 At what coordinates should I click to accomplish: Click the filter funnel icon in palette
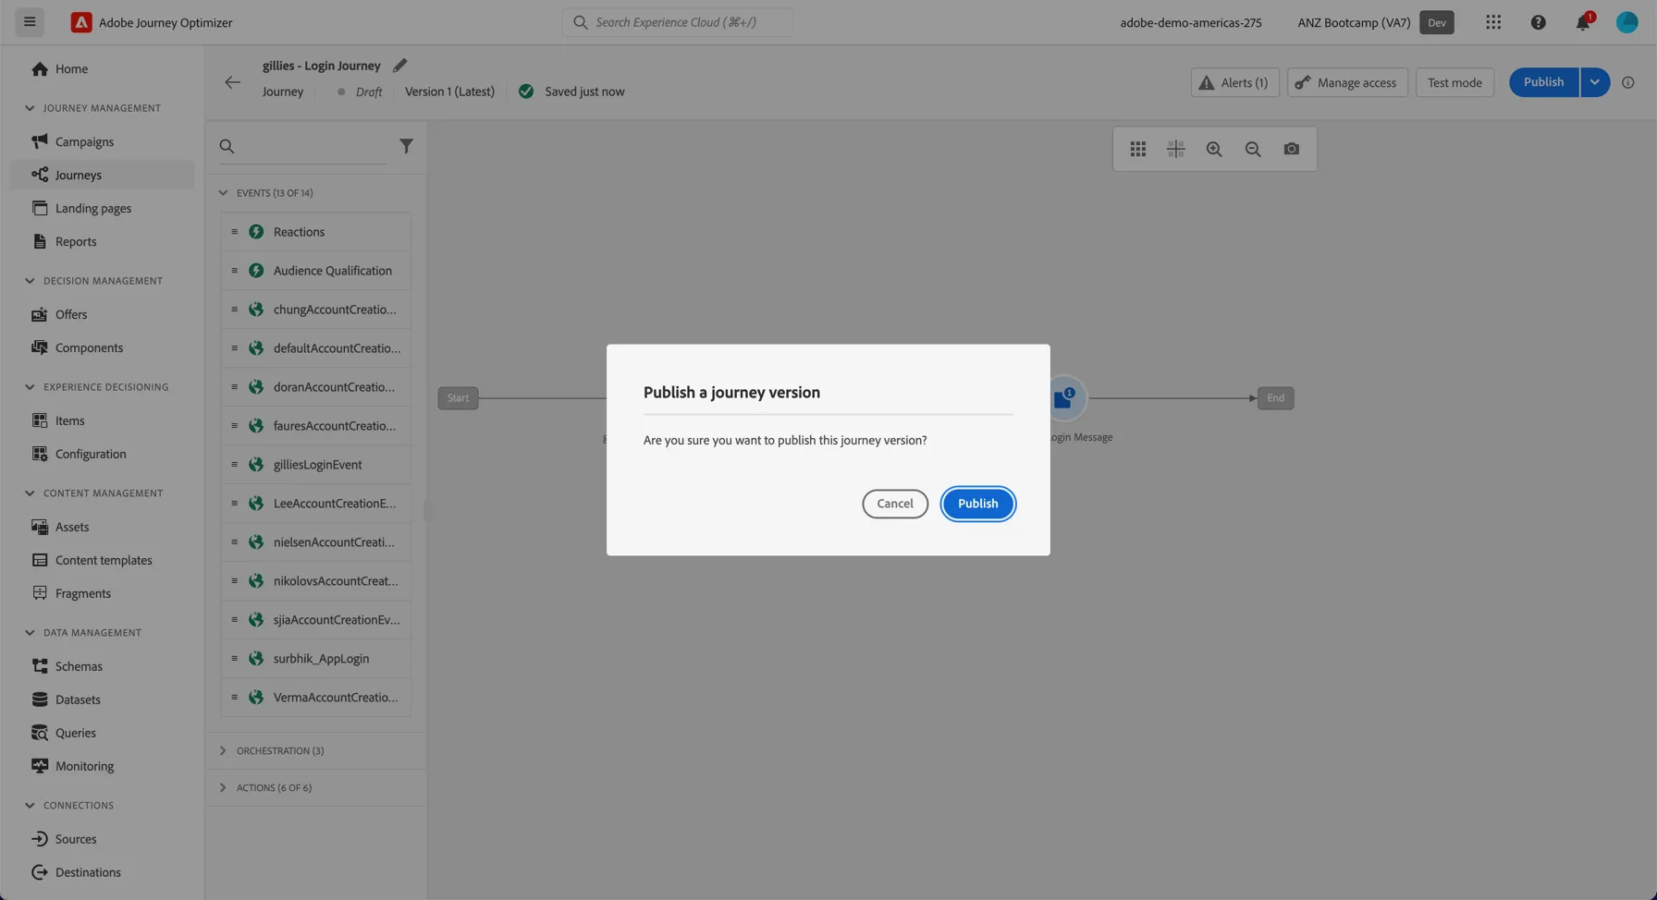(x=406, y=146)
